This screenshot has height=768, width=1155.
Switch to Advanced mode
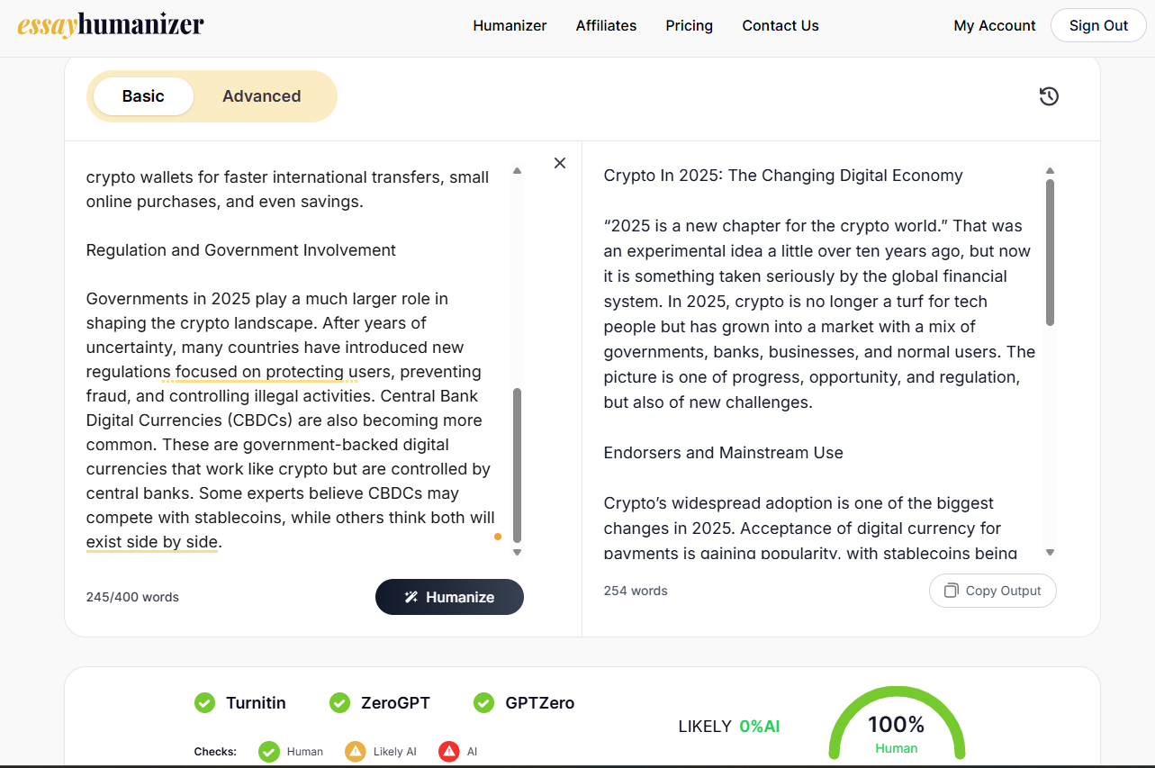pos(262,96)
